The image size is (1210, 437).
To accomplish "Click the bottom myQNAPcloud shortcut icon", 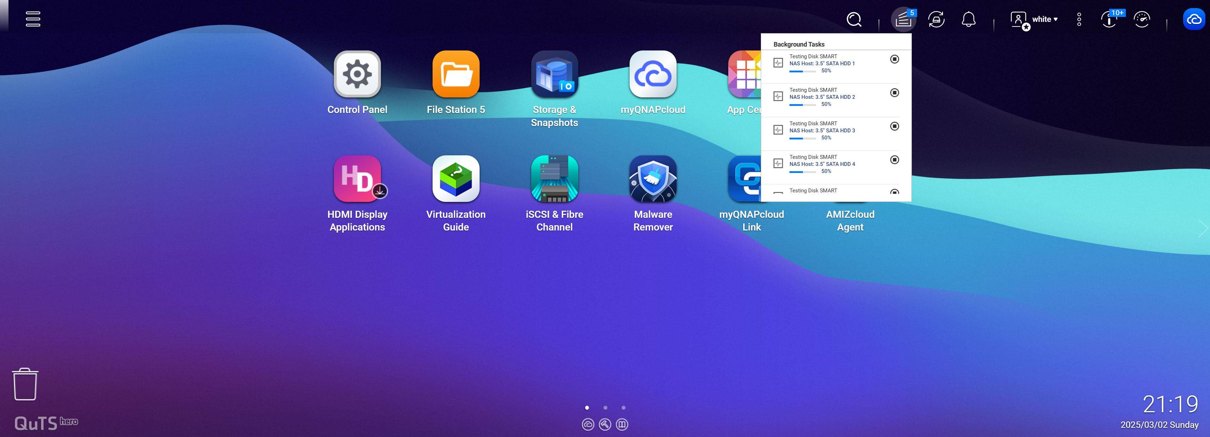I will 588,424.
